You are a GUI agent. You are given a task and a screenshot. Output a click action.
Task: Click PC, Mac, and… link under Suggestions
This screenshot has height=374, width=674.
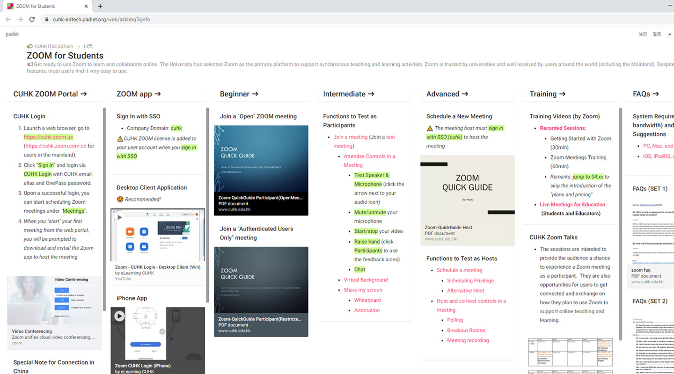click(x=658, y=146)
